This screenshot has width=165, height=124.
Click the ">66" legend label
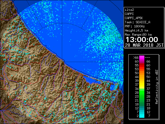(136, 58)
